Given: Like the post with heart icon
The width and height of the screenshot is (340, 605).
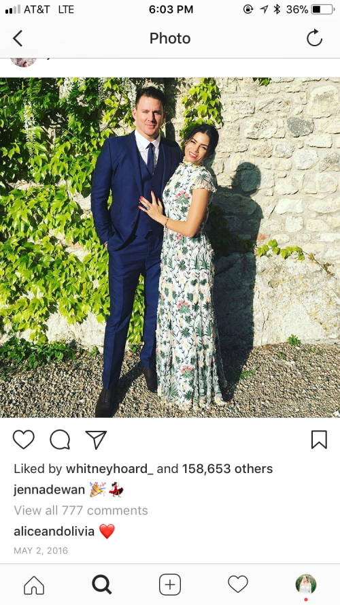Looking at the screenshot, I should [x=24, y=440].
